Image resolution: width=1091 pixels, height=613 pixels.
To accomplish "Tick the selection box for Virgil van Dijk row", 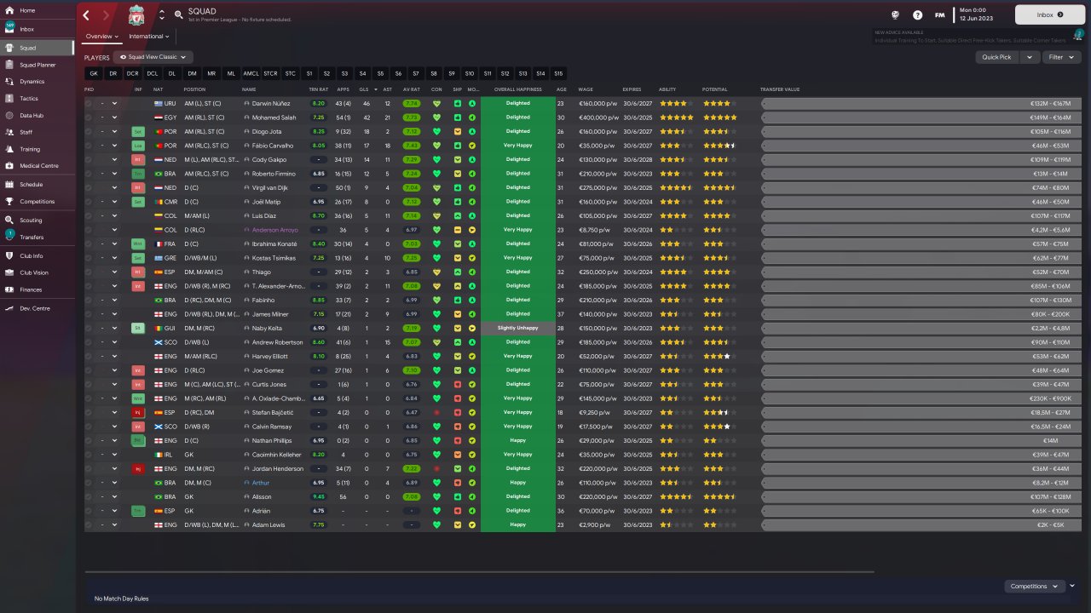I will click(x=89, y=187).
